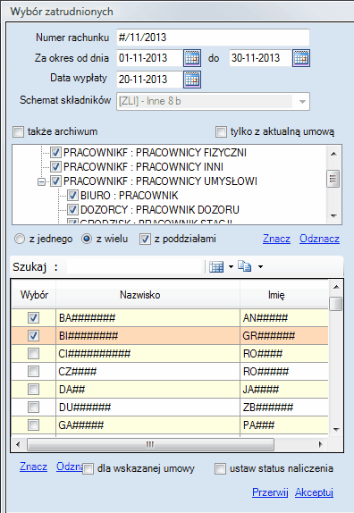Uncheck selection box for BA######## row
Screen dimensions: 354x513
33,317
